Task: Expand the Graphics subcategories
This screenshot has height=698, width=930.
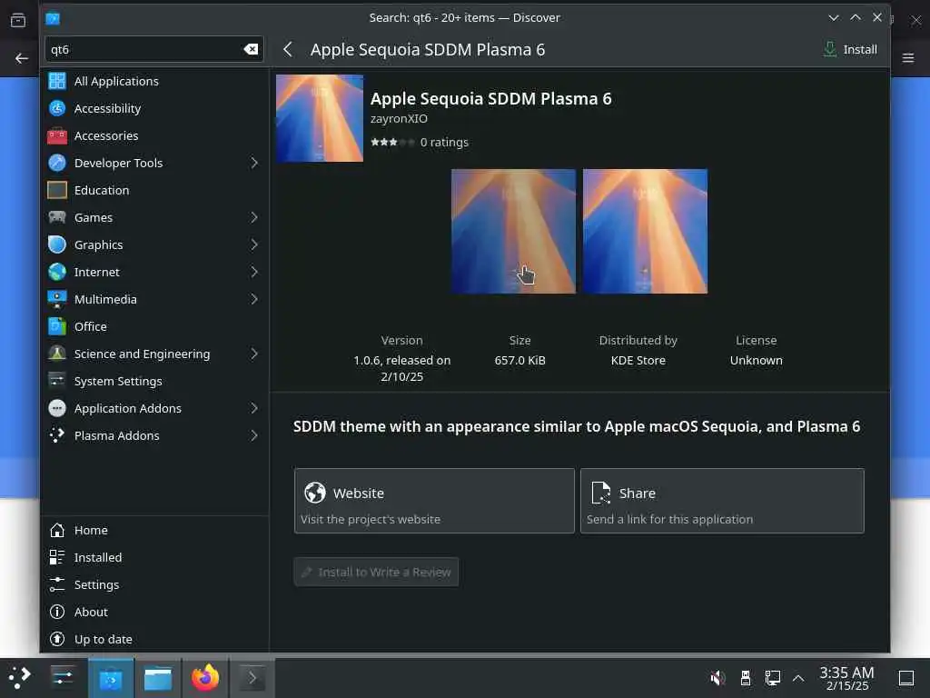Action: [254, 244]
